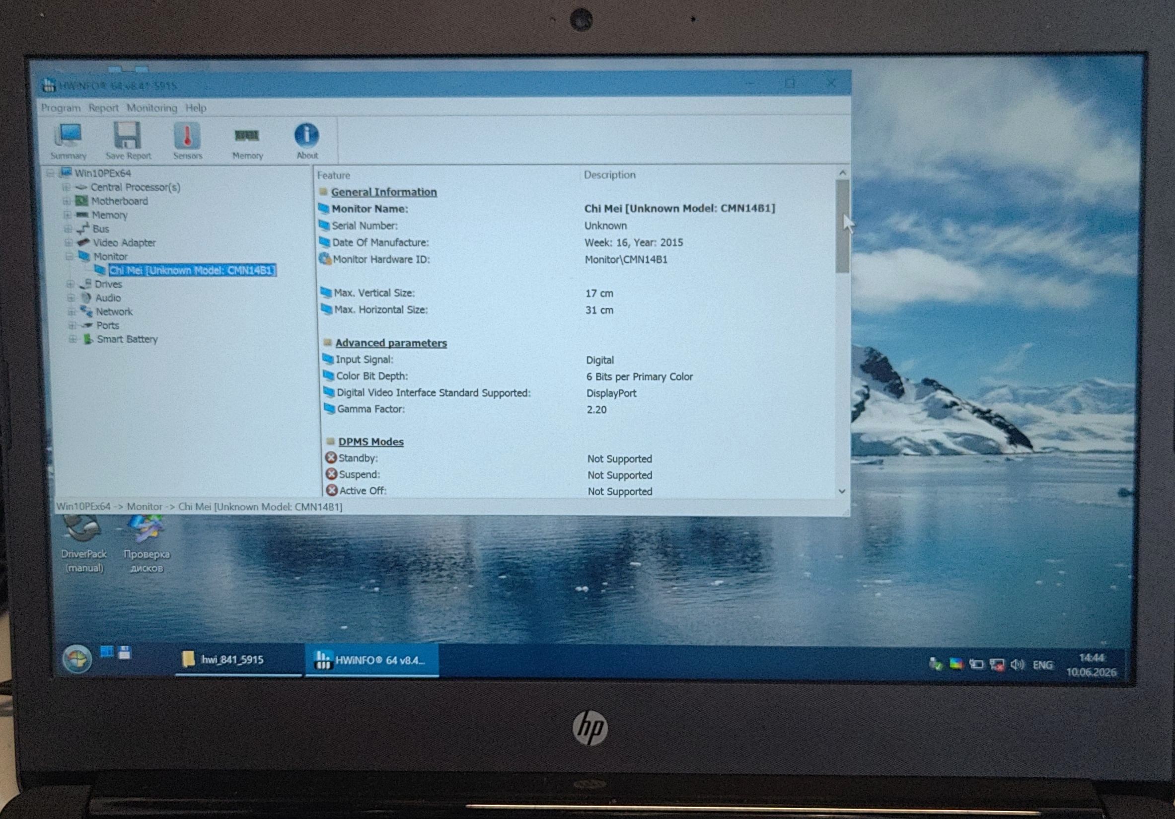Open the taskbar clock showing 14:44
The image size is (1175, 819).
pos(1091,665)
